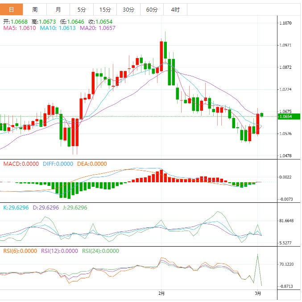Click the MA20 indicator label
The image size is (302, 302).
98,28
